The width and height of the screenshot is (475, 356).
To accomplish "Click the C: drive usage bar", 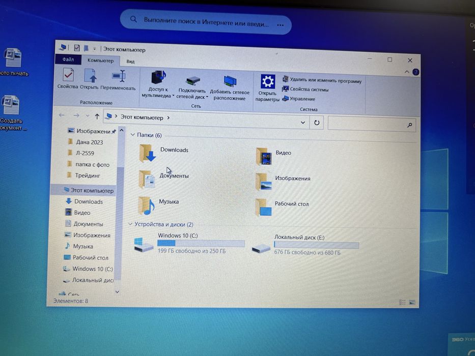I will [201, 243].
